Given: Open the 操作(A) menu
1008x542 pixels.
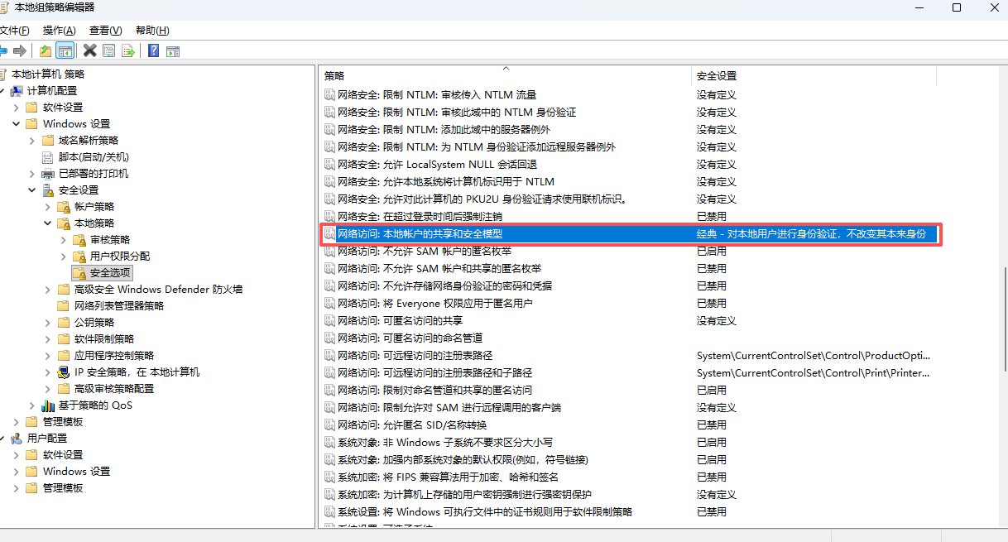Looking at the screenshot, I should 59,31.
